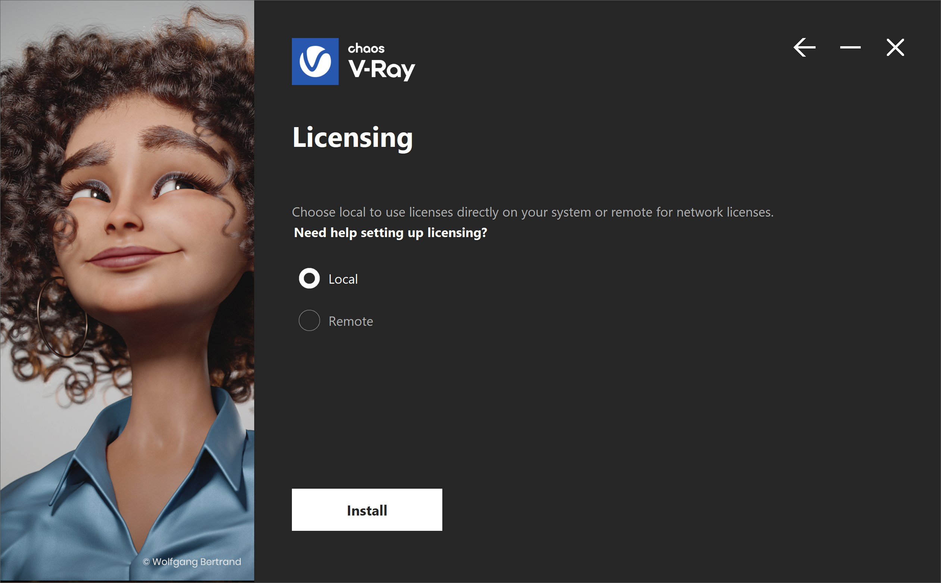The width and height of the screenshot is (941, 583).
Task: Click the filled circle beside Local
Action: point(309,278)
